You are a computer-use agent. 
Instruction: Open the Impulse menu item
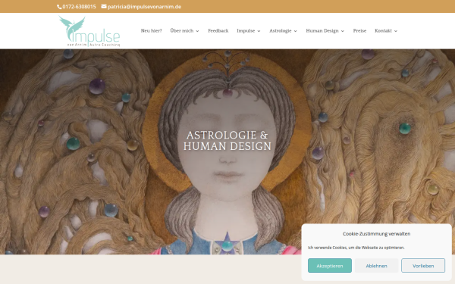click(x=246, y=31)
